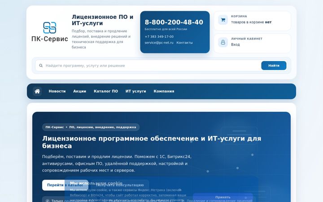Open the ИТ услуги menu item

[x=136, y=91]
